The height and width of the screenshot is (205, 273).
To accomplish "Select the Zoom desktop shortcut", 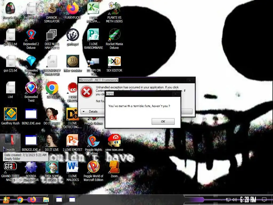I will coord(114,169).
